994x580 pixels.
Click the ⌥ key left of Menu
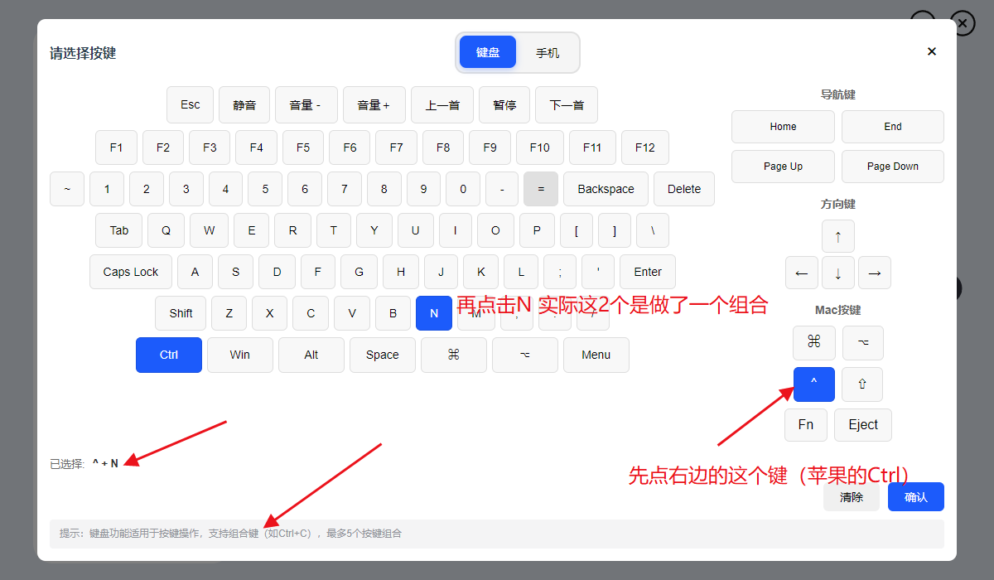(524, 355)
